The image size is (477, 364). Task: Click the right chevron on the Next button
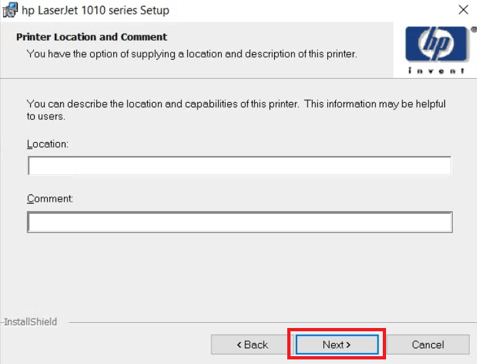348,345
